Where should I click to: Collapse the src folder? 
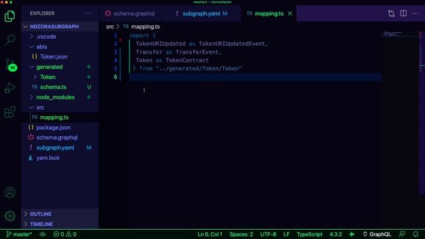coord(60,108)
